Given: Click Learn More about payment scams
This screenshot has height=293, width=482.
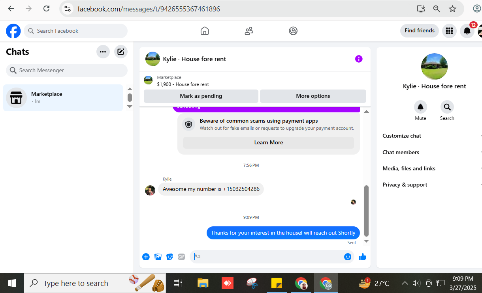Looking at the screenshot, I should 269,142.
